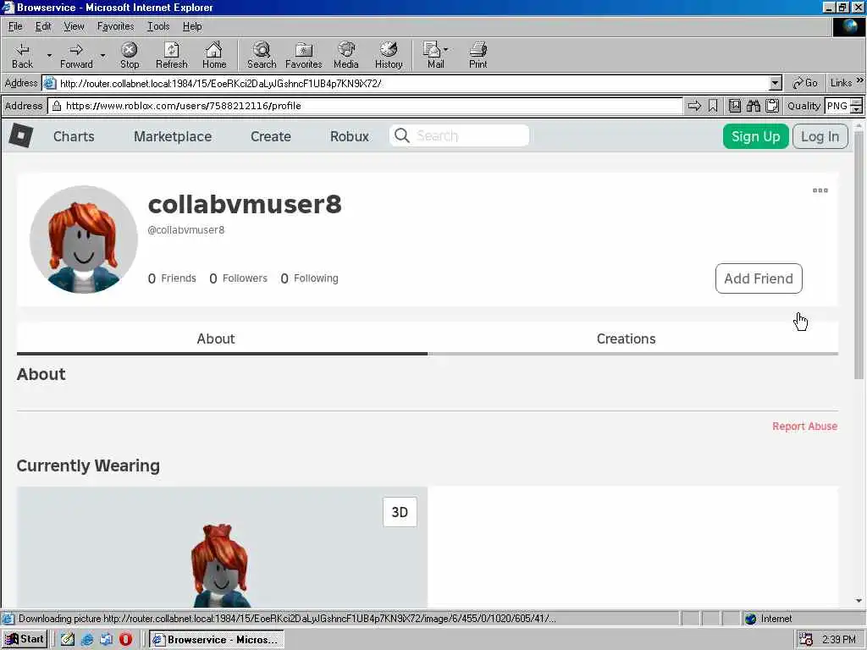Click Browservice bookmarks book icon

735,106
